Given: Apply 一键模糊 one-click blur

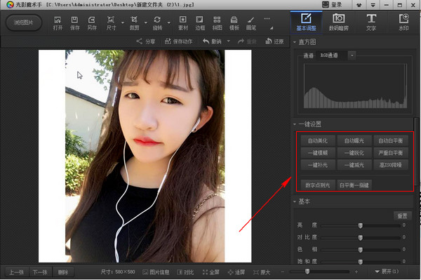Looking at the screenshot, I should [x=318, y=153].
